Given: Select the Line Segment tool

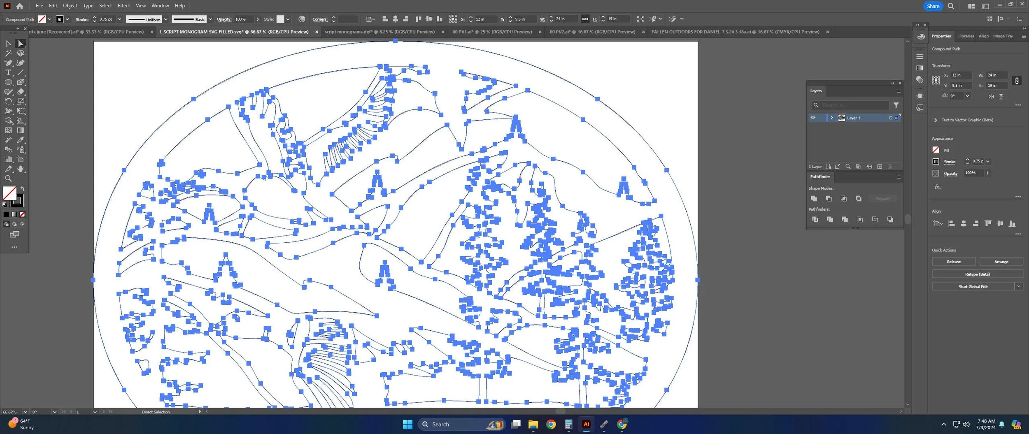Looking at the screenshot, I should point(21,72).
